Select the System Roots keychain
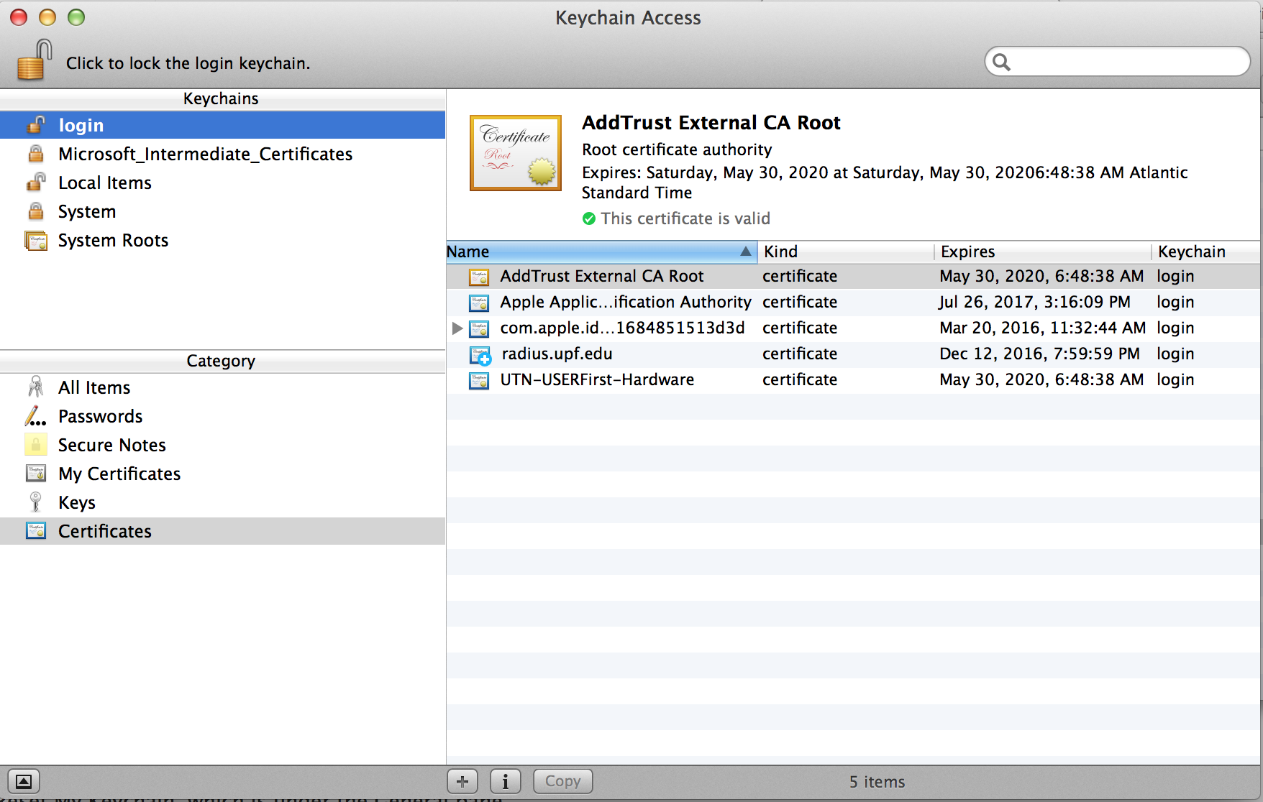The width and height of the screenshot is (1263, 802). tap(113, 241)
